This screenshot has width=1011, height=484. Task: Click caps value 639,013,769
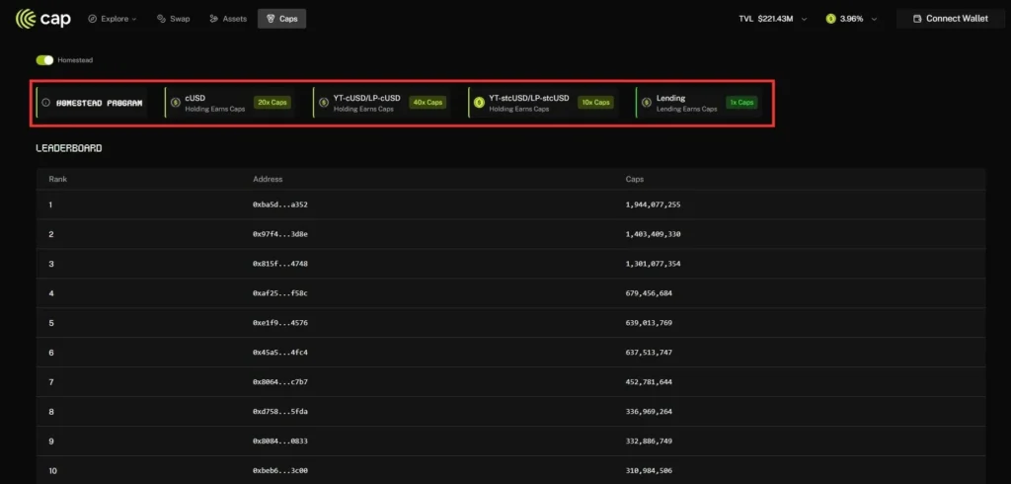click(649, 323)
